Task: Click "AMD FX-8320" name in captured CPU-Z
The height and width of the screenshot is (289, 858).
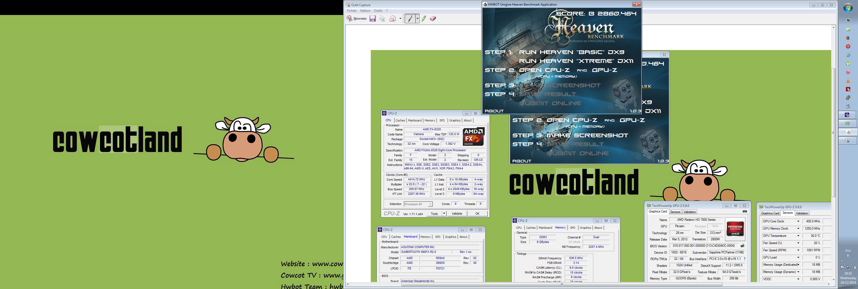Action: (432, 130)
